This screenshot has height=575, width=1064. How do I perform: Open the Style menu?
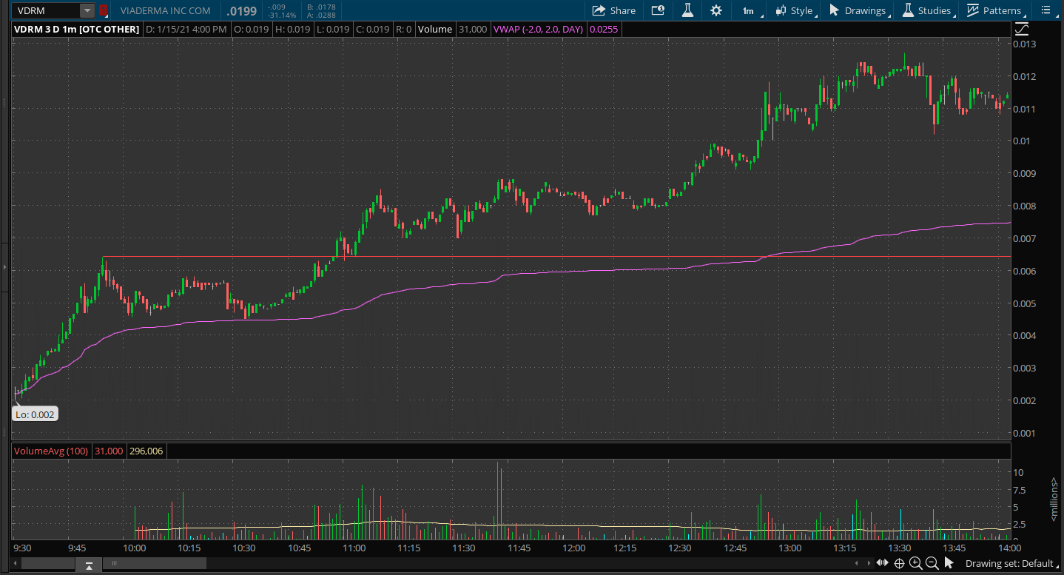pyautogui.click(x=794, y=10)
